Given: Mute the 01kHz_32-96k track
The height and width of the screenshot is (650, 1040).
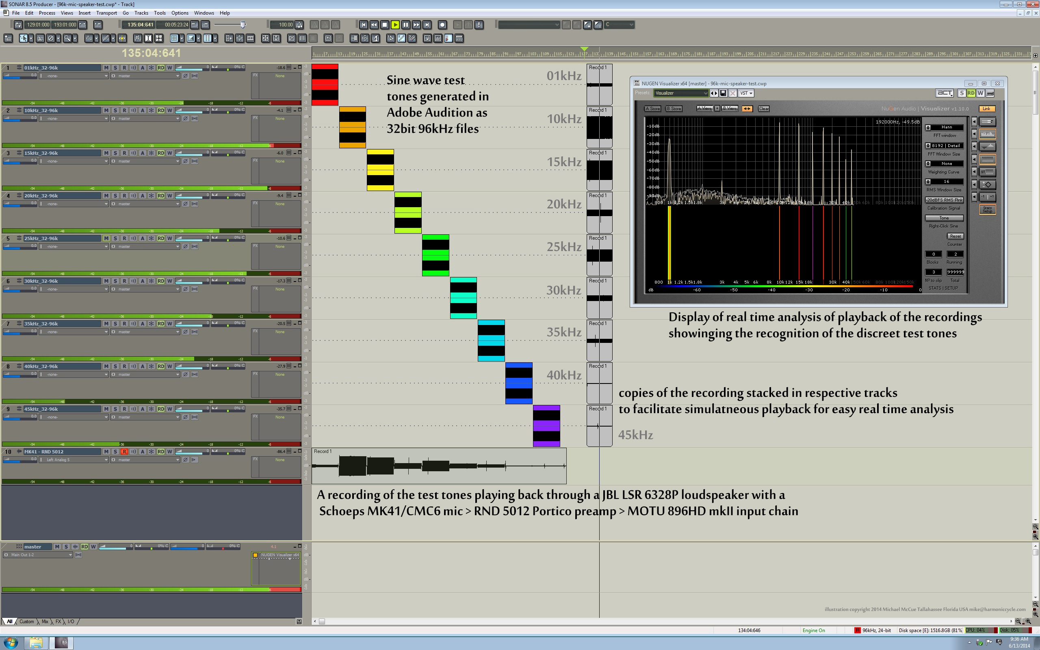Looking at the screenshot, I should coord(106,68).
